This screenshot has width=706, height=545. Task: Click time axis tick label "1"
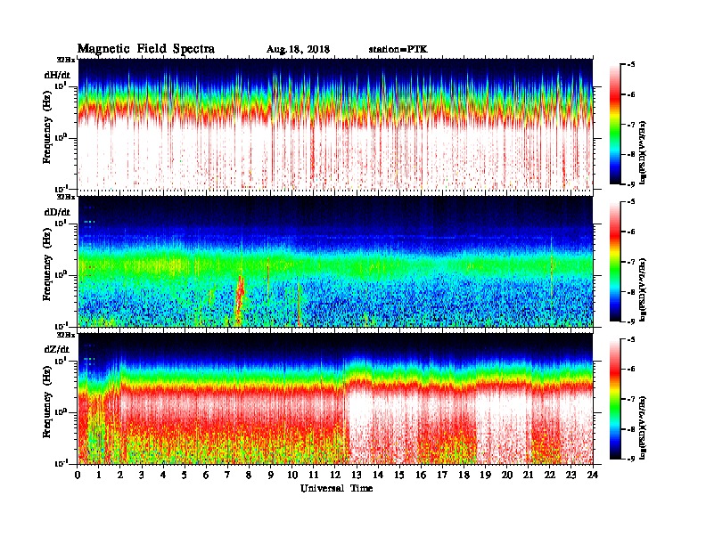coord(99,476)
